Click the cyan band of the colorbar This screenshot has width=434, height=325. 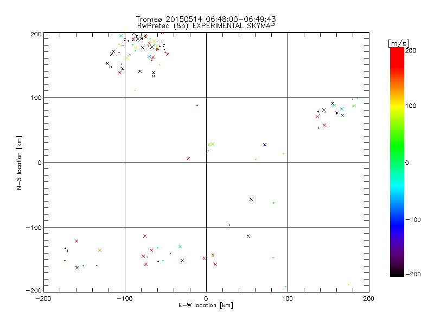(x=397, y=186)
